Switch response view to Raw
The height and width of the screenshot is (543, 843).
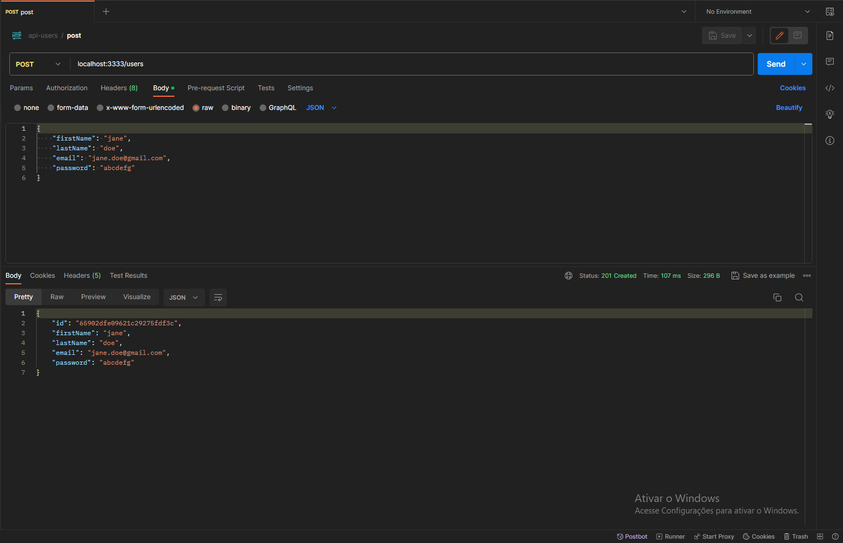tap(57, 297)
